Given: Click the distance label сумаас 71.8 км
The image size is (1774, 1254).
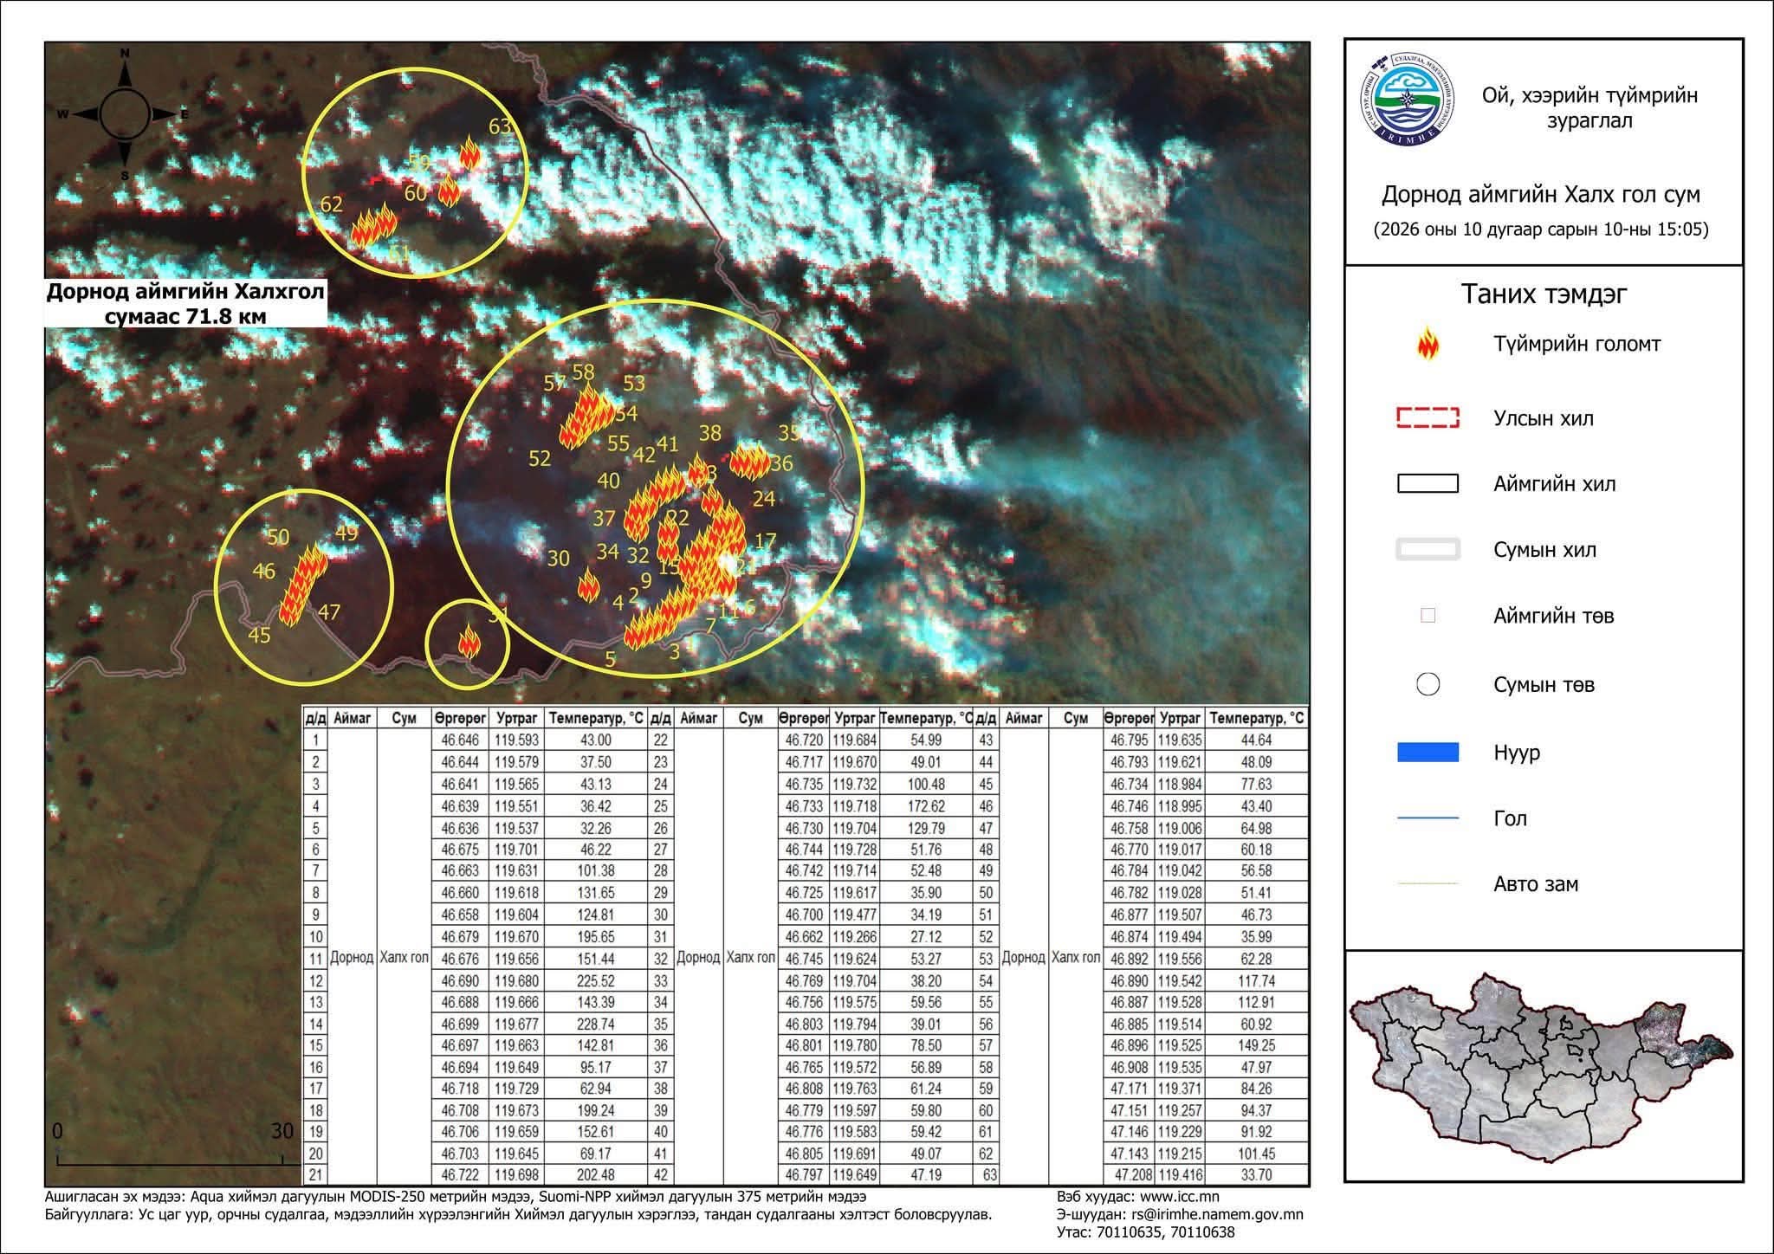Looking at the screenshot, I should pyautogui.click(x=185, y=316).
